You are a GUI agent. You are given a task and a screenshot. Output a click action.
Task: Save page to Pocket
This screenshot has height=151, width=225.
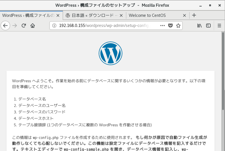click(170, 26)
